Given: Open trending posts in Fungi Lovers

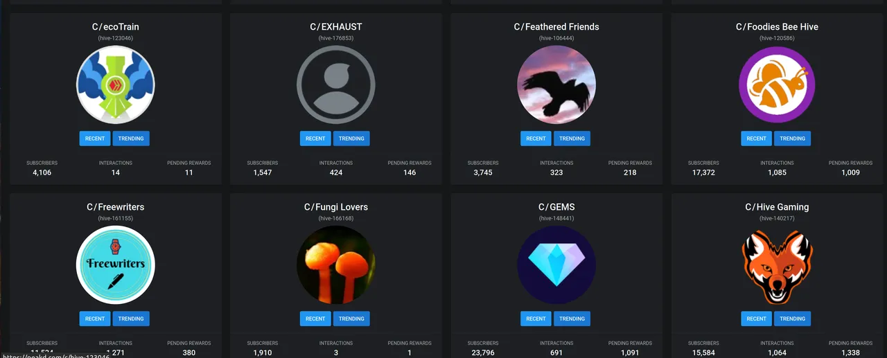Looking at the screenshot, I should tap(351, 319).
